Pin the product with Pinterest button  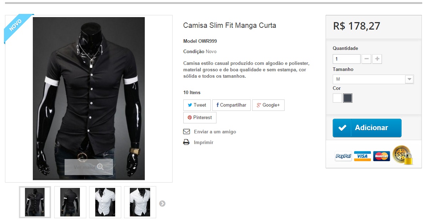coord(200,118)
